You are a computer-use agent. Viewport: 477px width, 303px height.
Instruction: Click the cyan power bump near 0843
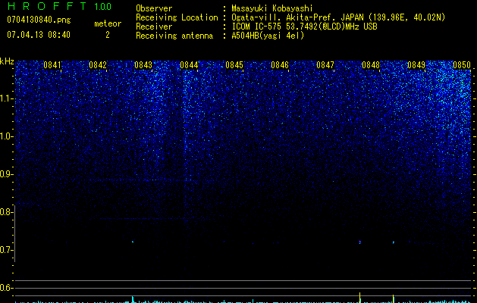pyautogui.click(x=133, y=299)
